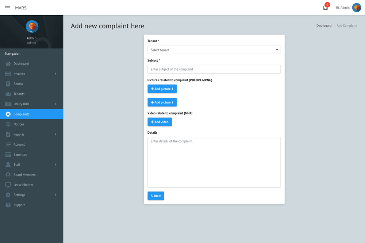The image size is (365, 243).
Task: Click the Add picture 1 upload button
Action: click(x=162, y=89)
